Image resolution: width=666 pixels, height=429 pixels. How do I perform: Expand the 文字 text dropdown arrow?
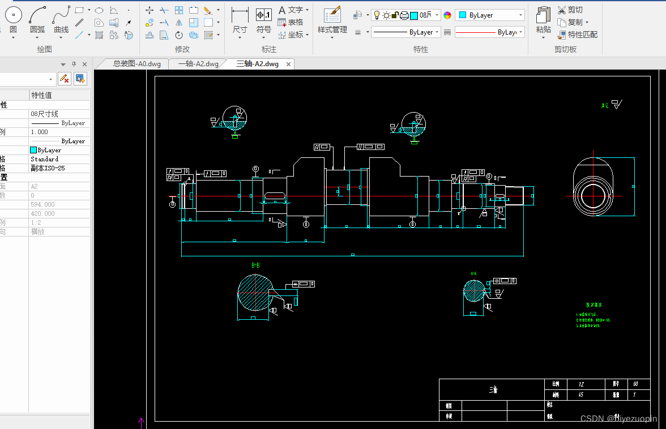pyautogui.click(x=307, y=10)
